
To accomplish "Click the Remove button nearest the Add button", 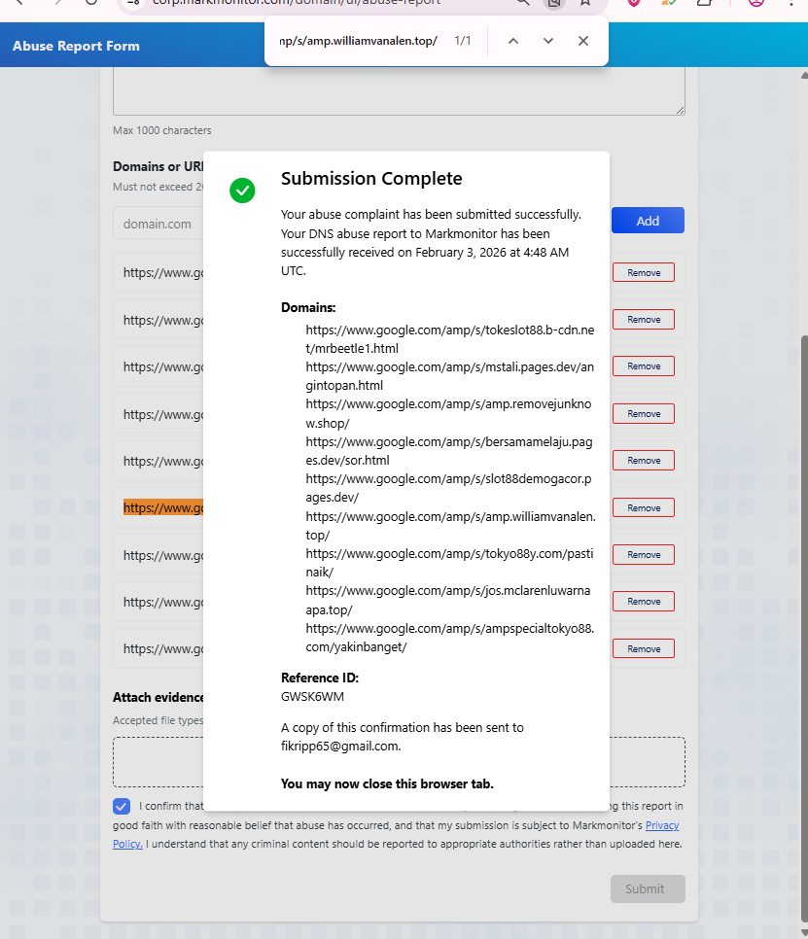I will 644,272.
